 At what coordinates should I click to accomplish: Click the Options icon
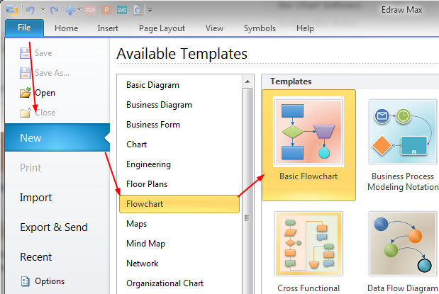tap(26, 281)
